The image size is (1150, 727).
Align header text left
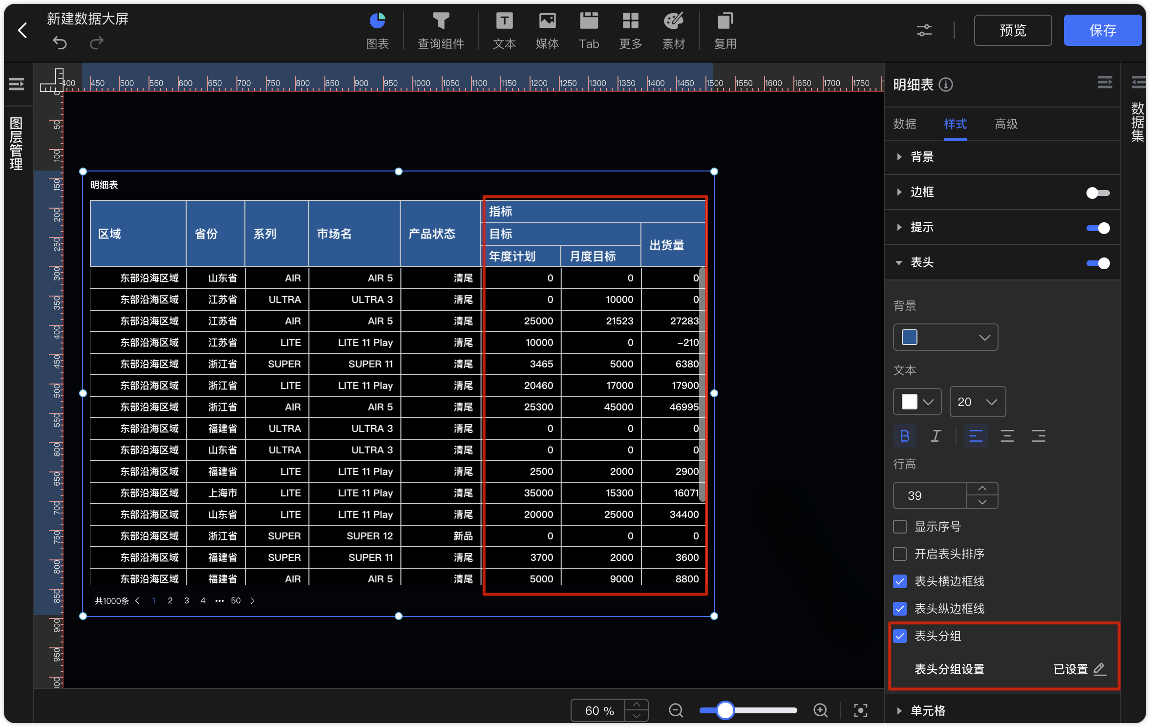click(976, 436)
